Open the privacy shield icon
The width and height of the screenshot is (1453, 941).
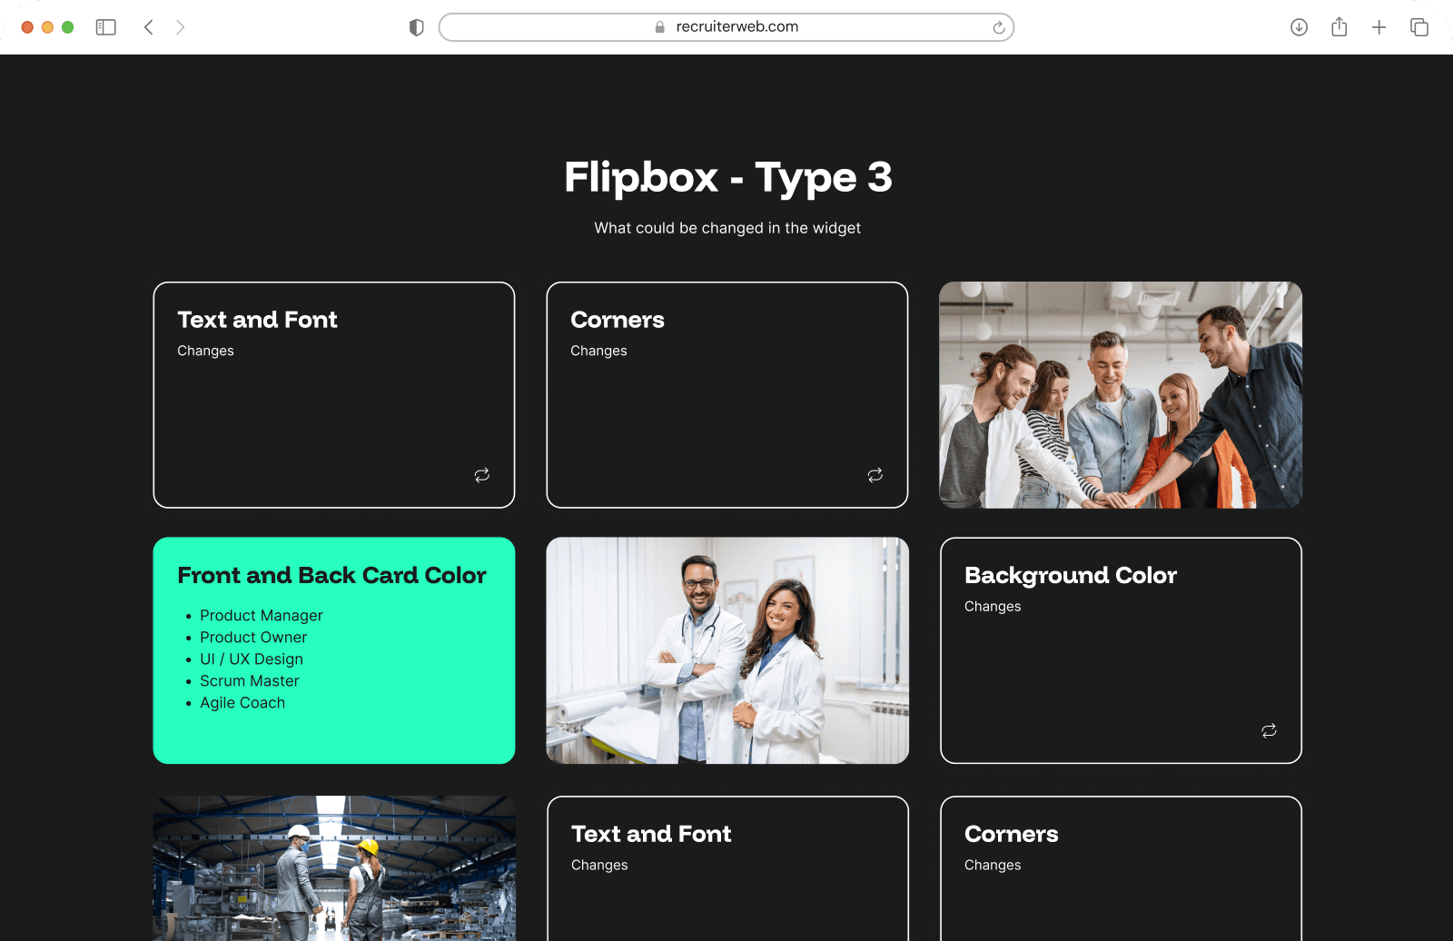coord(417,27)
